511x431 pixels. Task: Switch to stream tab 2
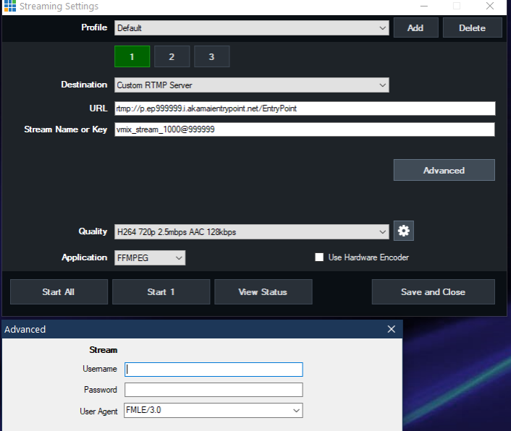pyautogui.click(x=172, y=56)
